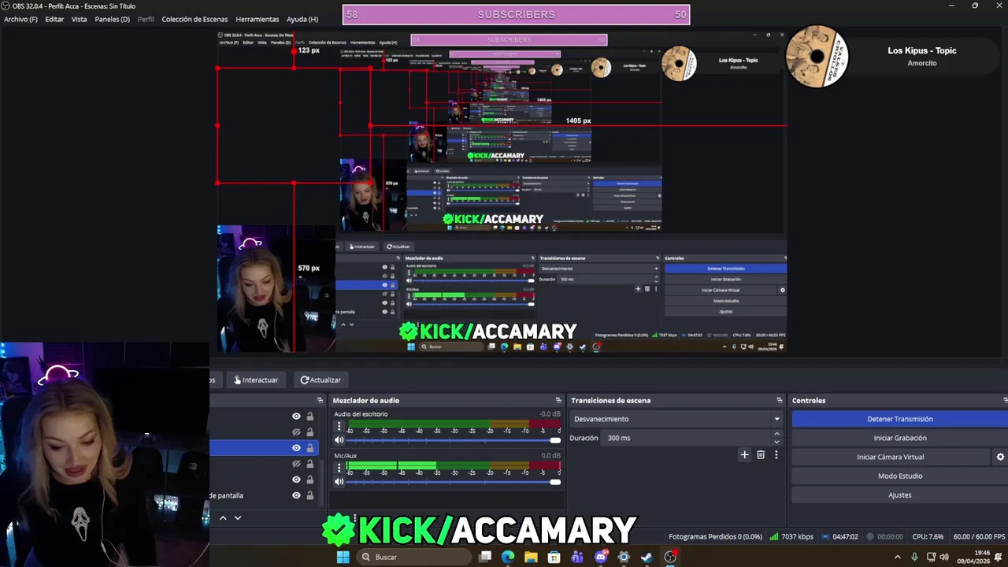Image resolution: width=1008 pixels, height=567 pixels.
Task: Pop out the Transiciones de escena panel
Action: click(780, 400)
